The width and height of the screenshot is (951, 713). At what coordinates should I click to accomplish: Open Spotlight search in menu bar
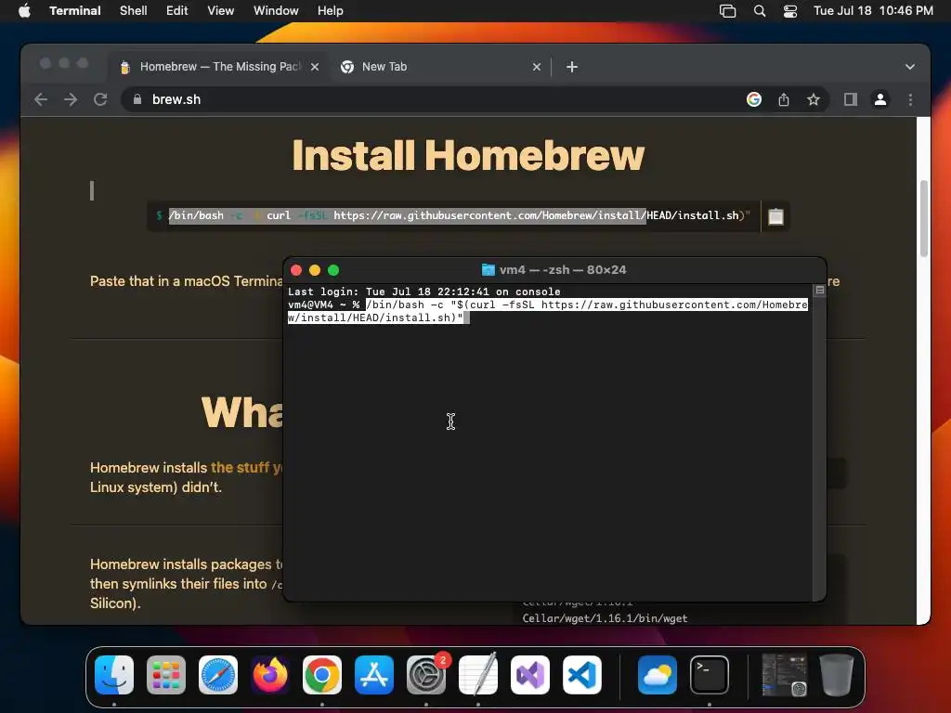760,11
